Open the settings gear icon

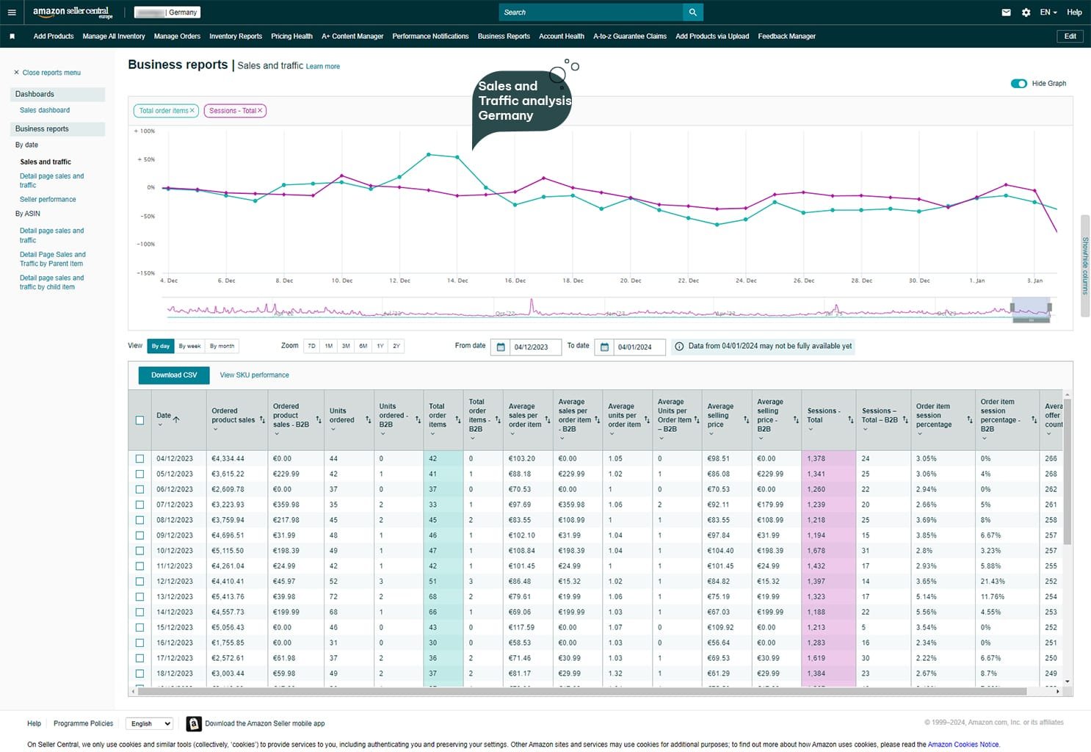(x=1026, y=12)
